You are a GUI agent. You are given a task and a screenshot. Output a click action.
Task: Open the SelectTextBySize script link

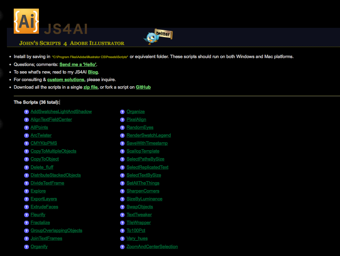(144, 175)
